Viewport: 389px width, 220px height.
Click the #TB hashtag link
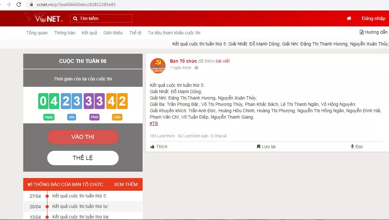click(x=154, y=123)
